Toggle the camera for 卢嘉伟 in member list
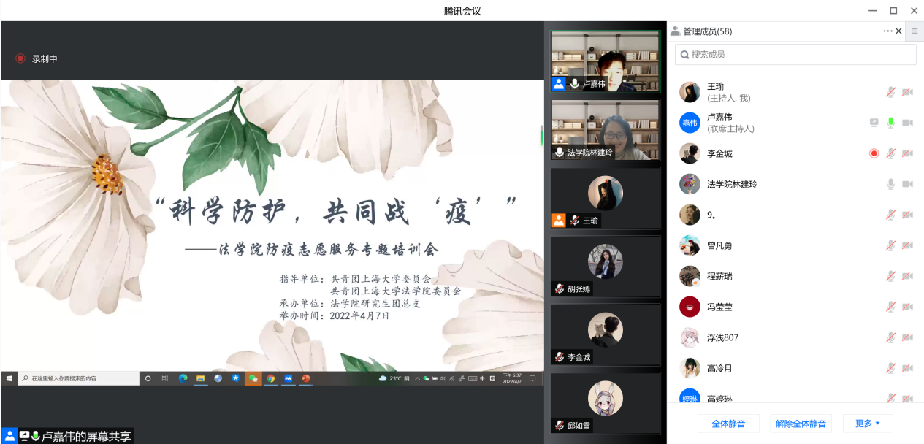This screenshot has width=924, height=444. coord(907,123)
